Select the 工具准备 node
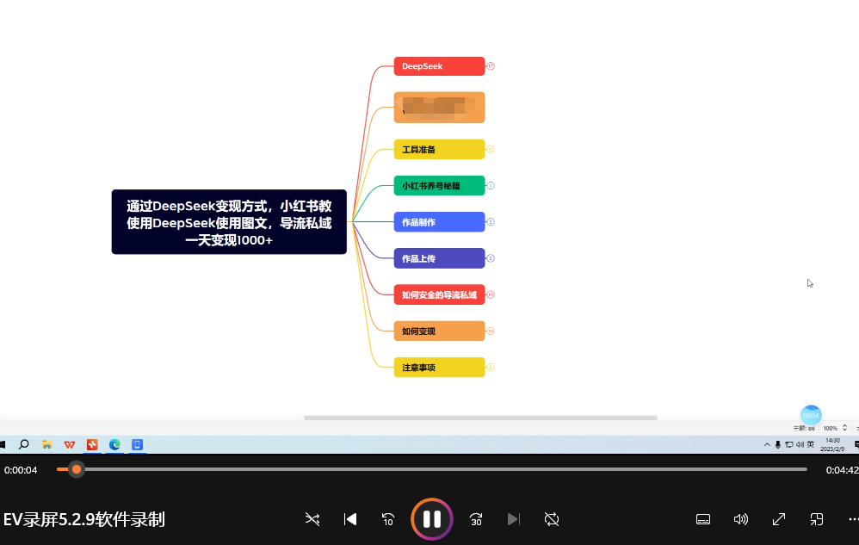Screen dimensions: 859x545 [439, 150]
